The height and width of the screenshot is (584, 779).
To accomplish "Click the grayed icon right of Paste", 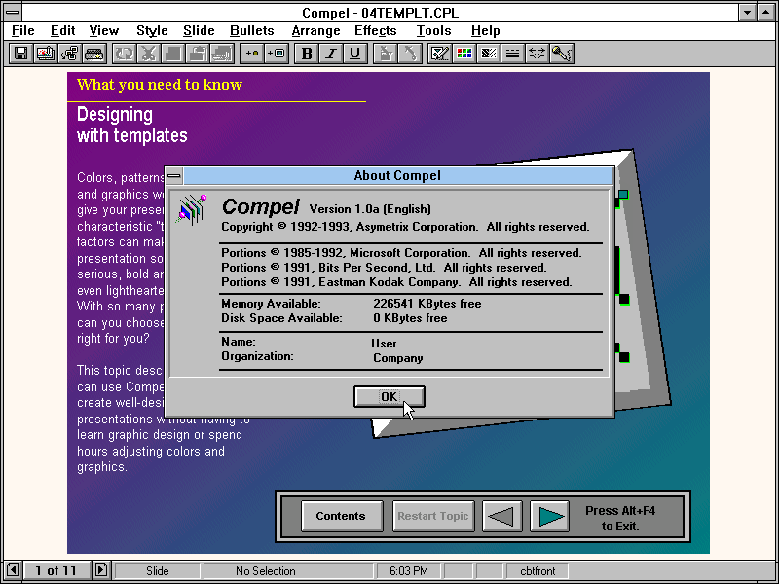I will coord(222,54).
